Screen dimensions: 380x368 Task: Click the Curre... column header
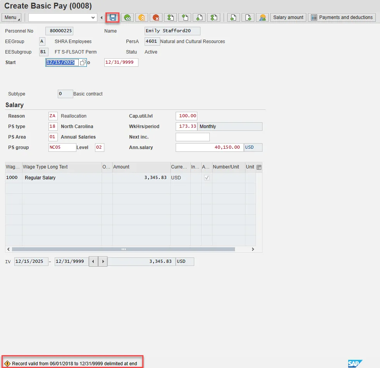point(180,167)
